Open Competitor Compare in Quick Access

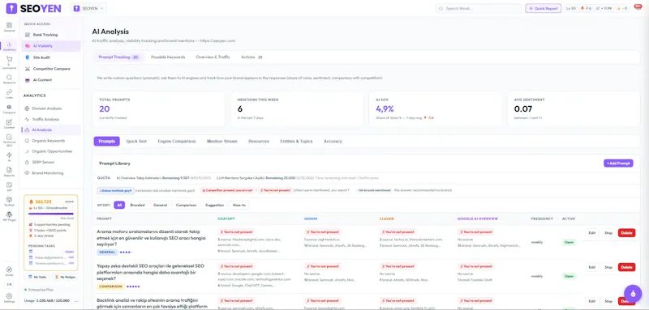click(x=51, y=69)
